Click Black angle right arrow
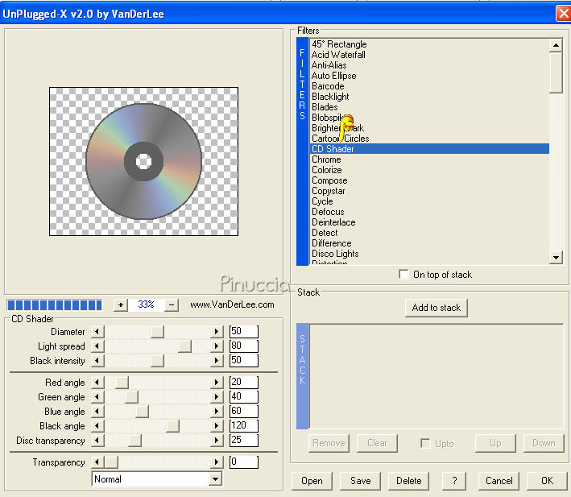Image resolution: width=571 pixels, height=497 pixels. tap(217, 426)
